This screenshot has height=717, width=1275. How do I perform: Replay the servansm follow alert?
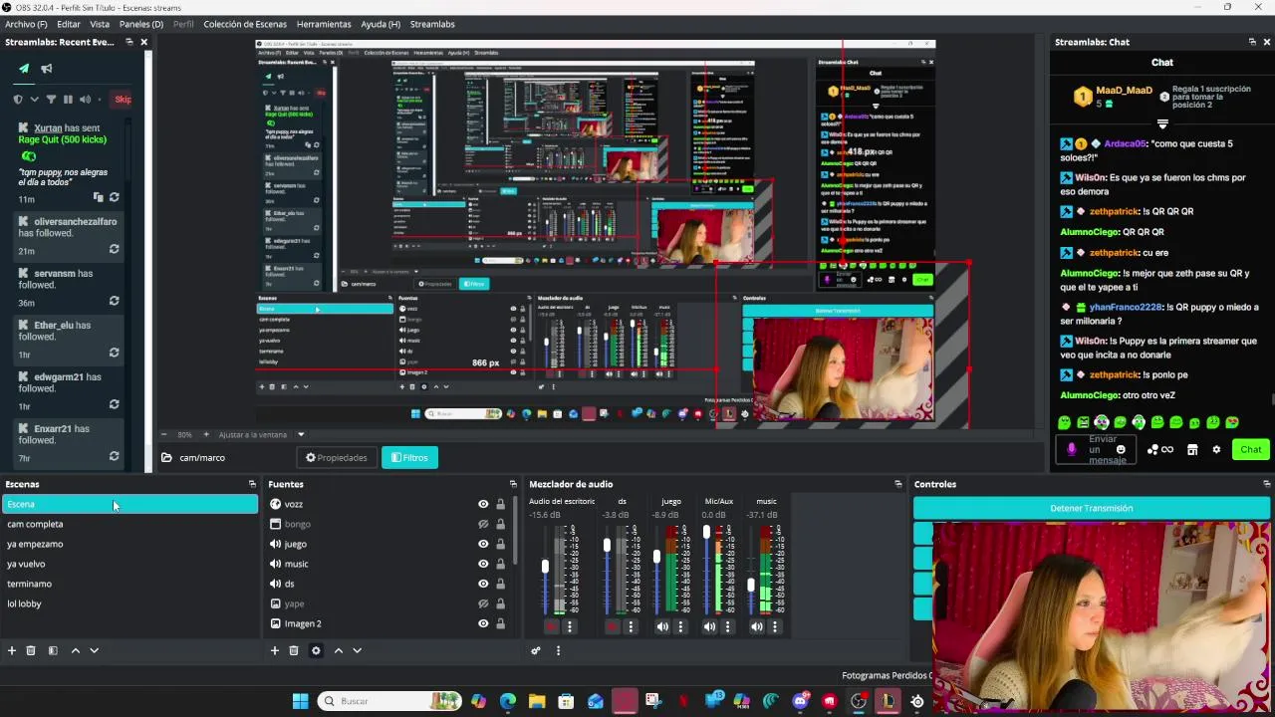pyautogui.click(x=114, y=301)
